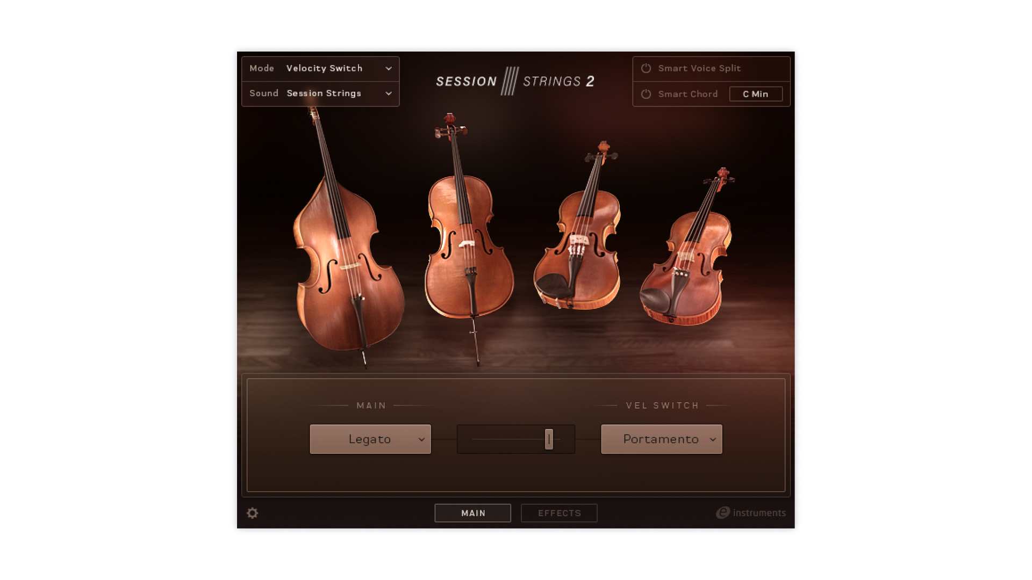
Task: Click the velocity threshold slider handle
Action: pos(549,439)
